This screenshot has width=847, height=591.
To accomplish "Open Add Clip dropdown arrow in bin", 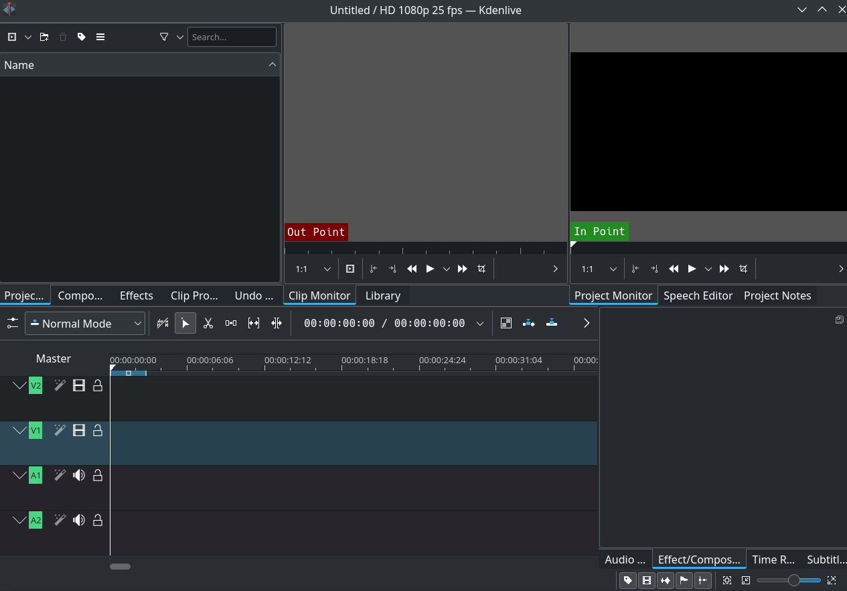I will coord(28,37).
